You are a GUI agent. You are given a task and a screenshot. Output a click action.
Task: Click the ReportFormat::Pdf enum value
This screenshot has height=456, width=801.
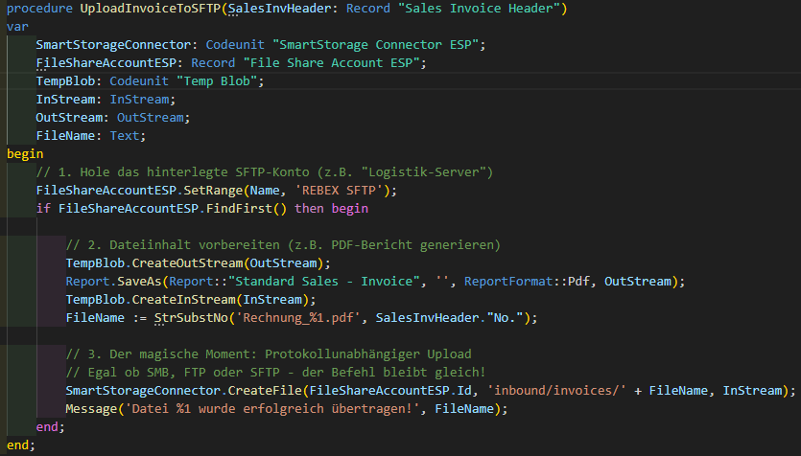(x=524, y=282)
